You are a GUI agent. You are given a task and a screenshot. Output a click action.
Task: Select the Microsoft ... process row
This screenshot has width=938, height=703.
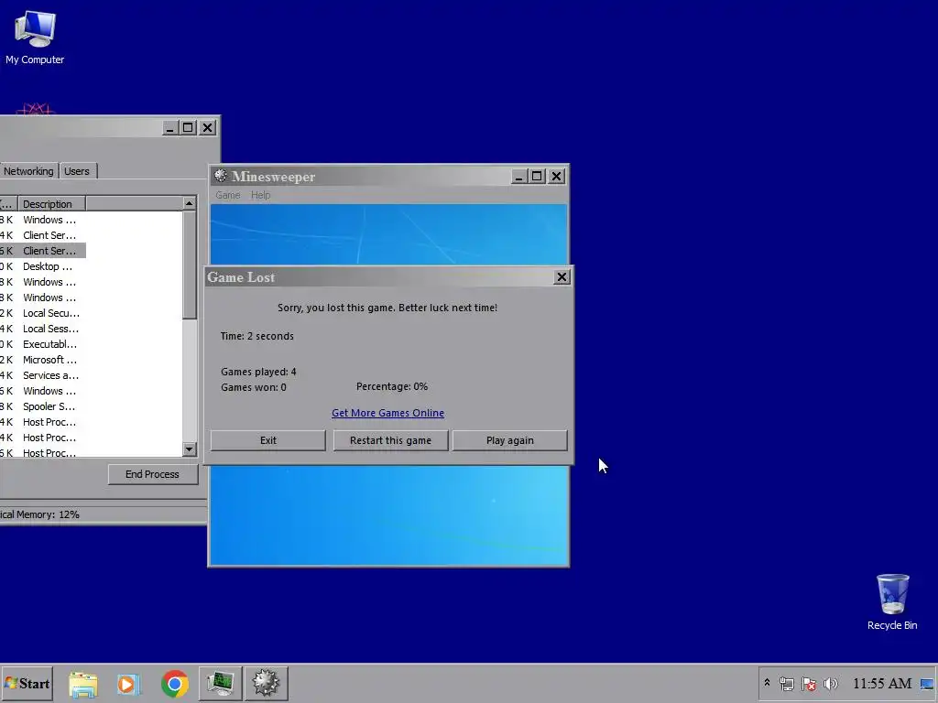tap(43, 359)
